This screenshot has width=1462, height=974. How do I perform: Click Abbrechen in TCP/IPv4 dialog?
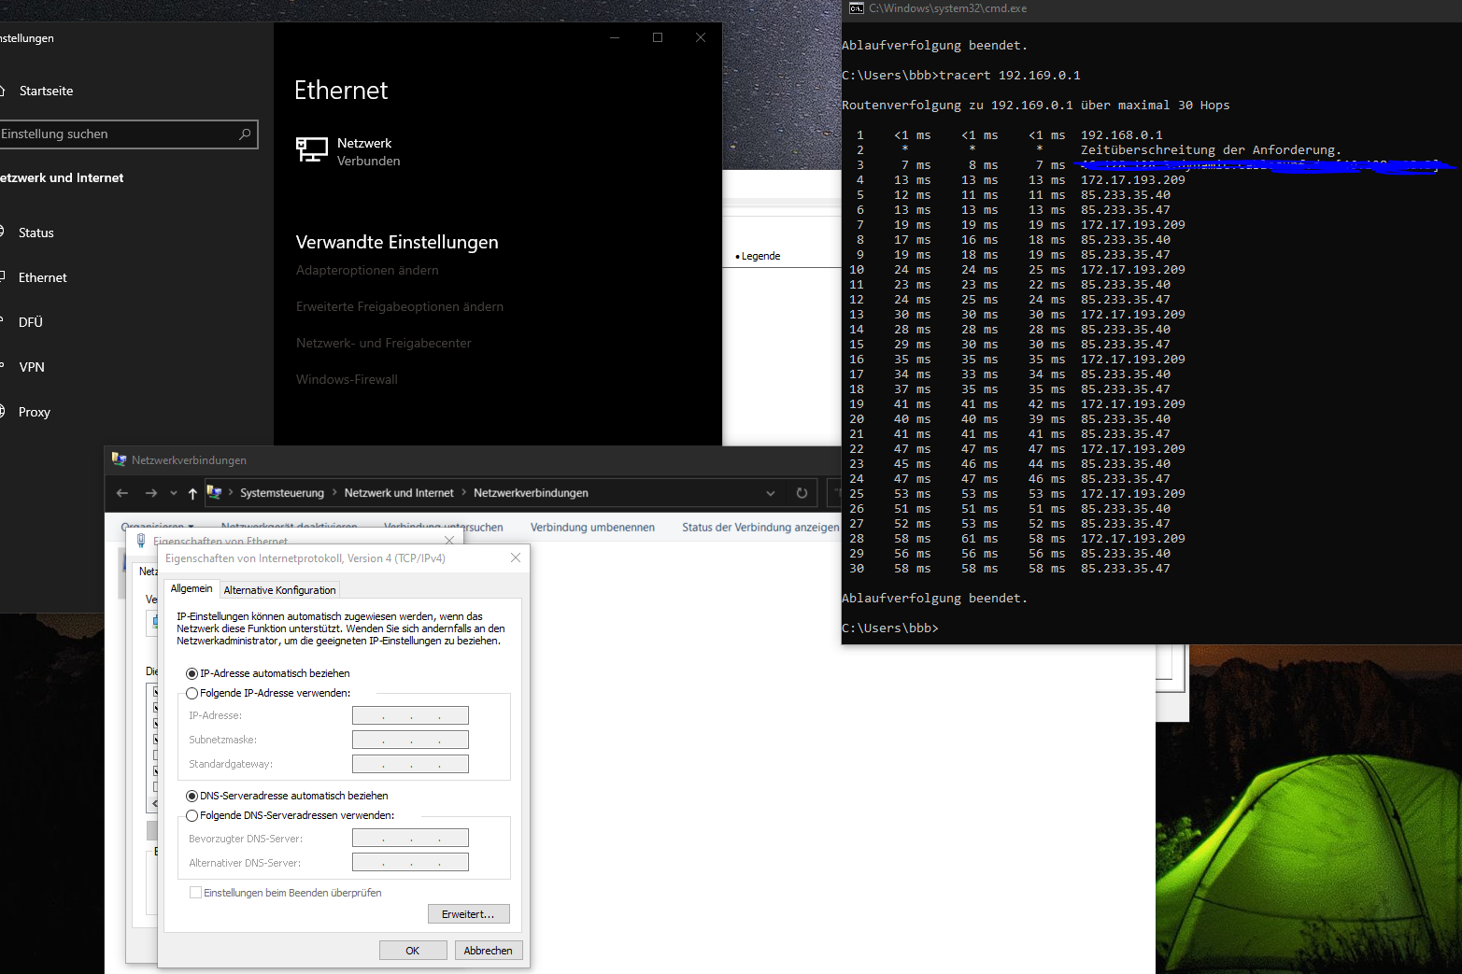489,951
